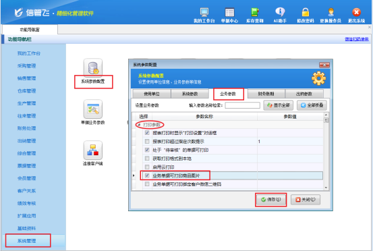Save settings with the 保存(S) button

click(270, 200)
